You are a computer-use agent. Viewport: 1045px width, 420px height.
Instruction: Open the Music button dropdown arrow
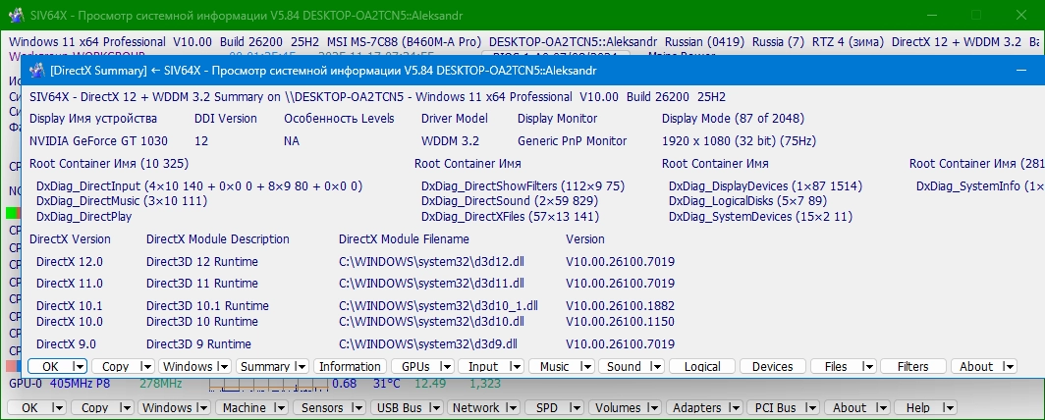coord(585,366)
